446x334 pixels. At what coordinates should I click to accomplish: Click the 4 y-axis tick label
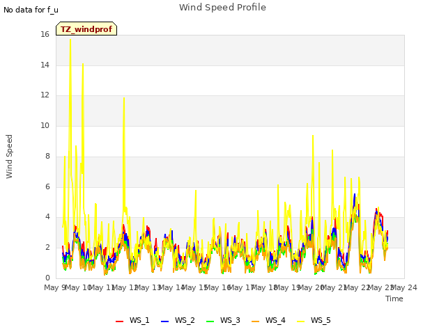(x=47, y=217)
